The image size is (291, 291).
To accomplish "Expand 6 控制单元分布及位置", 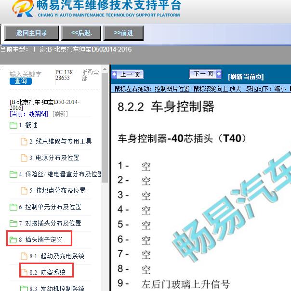I will 50,207.
